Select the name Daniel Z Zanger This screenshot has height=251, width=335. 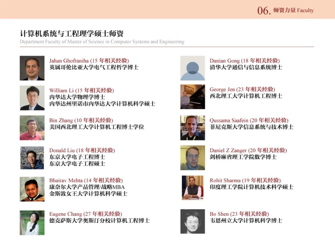pos(228,151)
